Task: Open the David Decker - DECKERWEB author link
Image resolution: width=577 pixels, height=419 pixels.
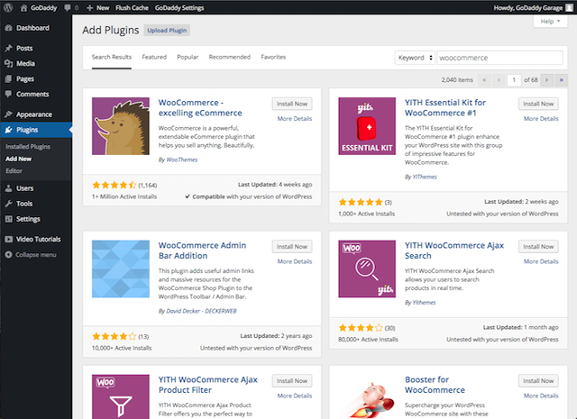Action: click(x=201, y=311)
